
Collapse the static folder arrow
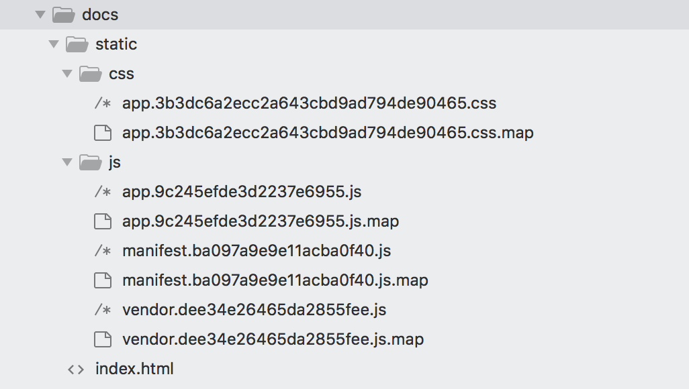54,44
